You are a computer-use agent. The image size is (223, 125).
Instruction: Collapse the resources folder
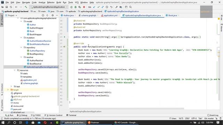15,70
